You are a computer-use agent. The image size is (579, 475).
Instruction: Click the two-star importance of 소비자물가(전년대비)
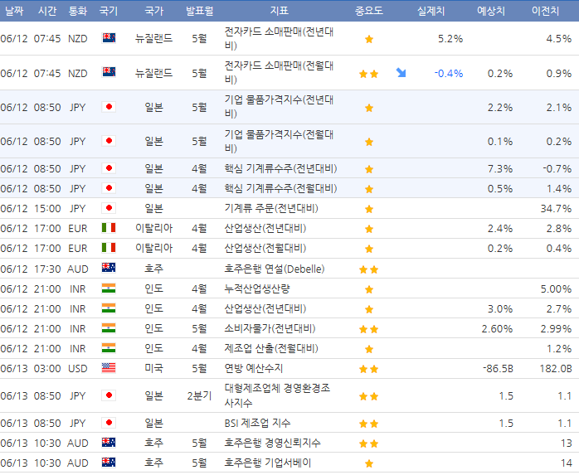click(369, 329)
